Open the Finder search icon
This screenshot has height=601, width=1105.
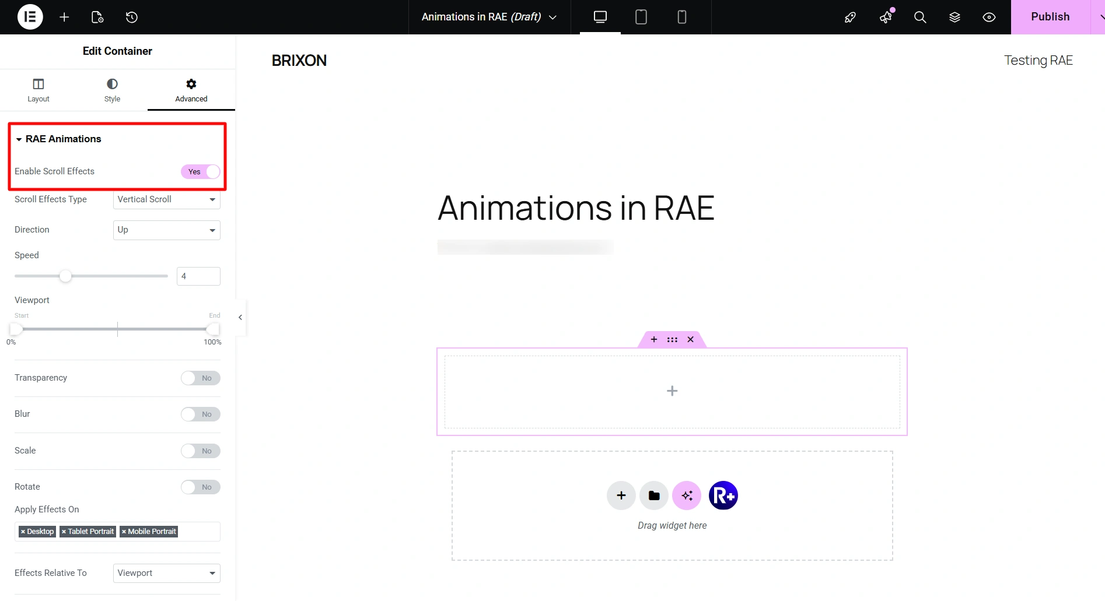click(x=920, y=17)
